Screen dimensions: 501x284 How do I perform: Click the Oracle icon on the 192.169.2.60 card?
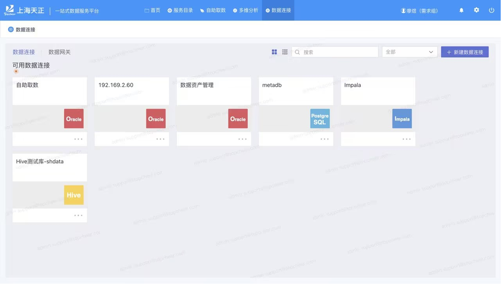tap(156, 118)
